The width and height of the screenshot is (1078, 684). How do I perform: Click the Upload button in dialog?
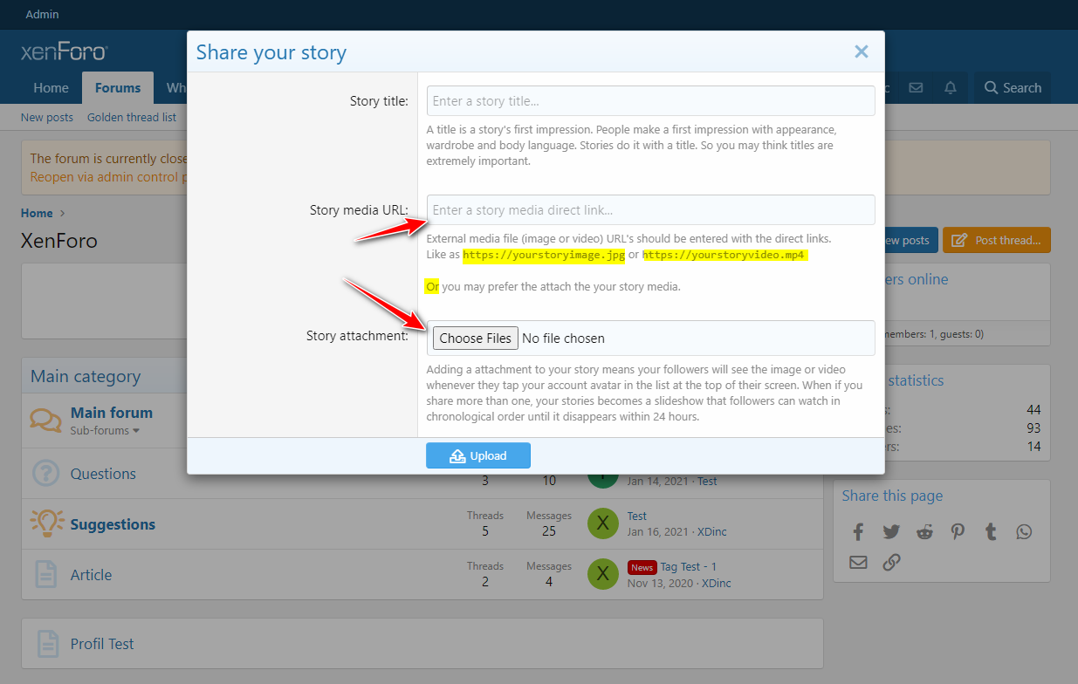click(477, 455)
